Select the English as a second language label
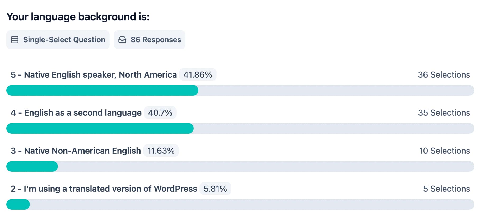This screenshot has height=216, width=484. (76, 113)
